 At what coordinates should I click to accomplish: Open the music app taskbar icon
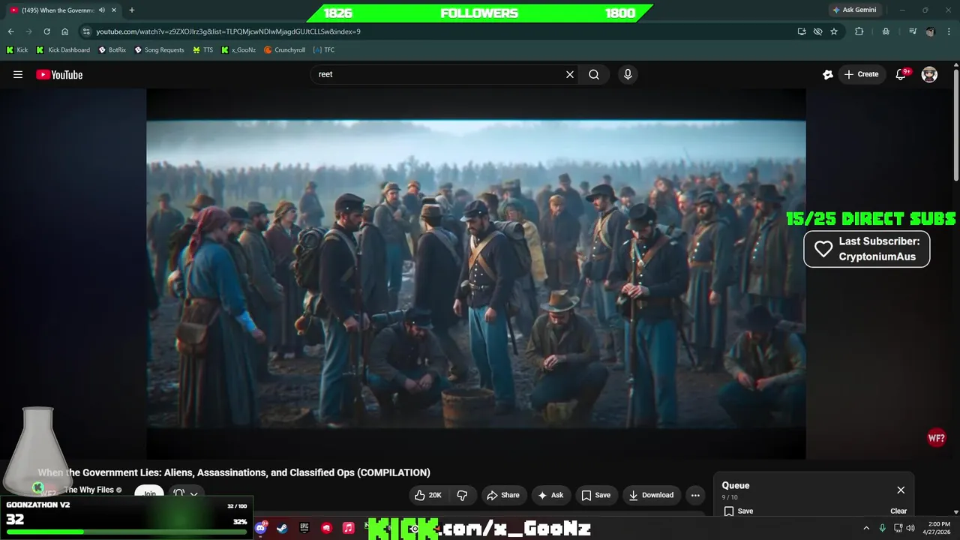tap(348, 528)
